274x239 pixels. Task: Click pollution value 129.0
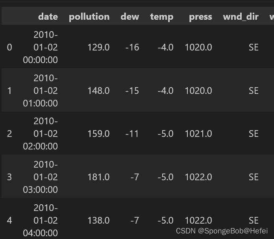[98, 47]
